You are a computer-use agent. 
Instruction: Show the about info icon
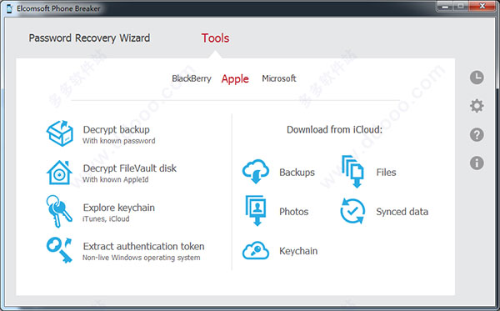click(477, 163)
